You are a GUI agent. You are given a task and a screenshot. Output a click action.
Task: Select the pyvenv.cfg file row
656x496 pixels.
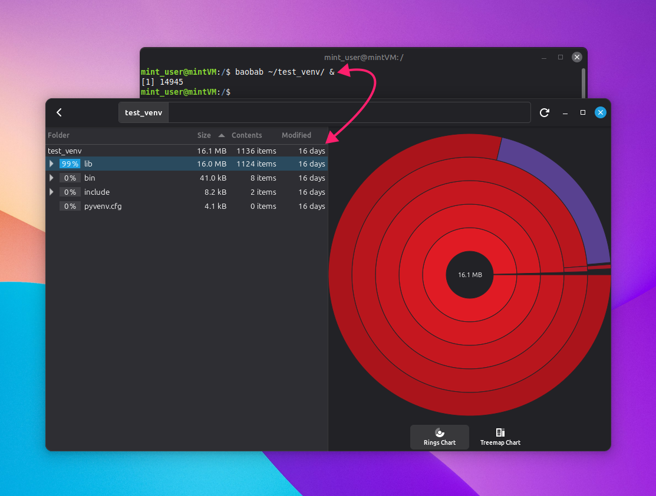[187, 207]
